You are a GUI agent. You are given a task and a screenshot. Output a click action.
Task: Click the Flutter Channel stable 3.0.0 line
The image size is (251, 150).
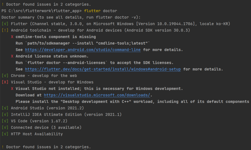point(120,24)
